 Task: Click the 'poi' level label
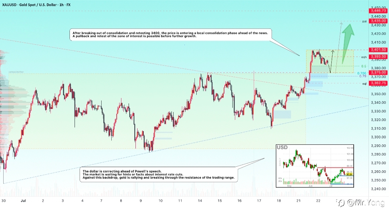click(364, 21)
